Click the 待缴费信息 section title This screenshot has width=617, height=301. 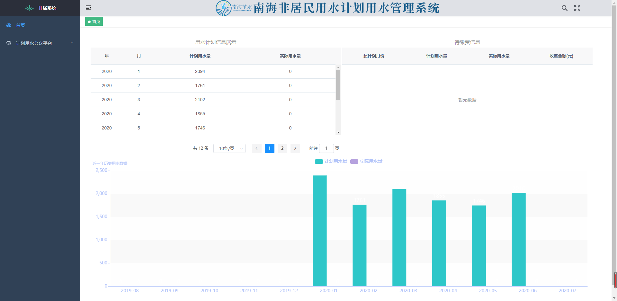coord(467,42)
